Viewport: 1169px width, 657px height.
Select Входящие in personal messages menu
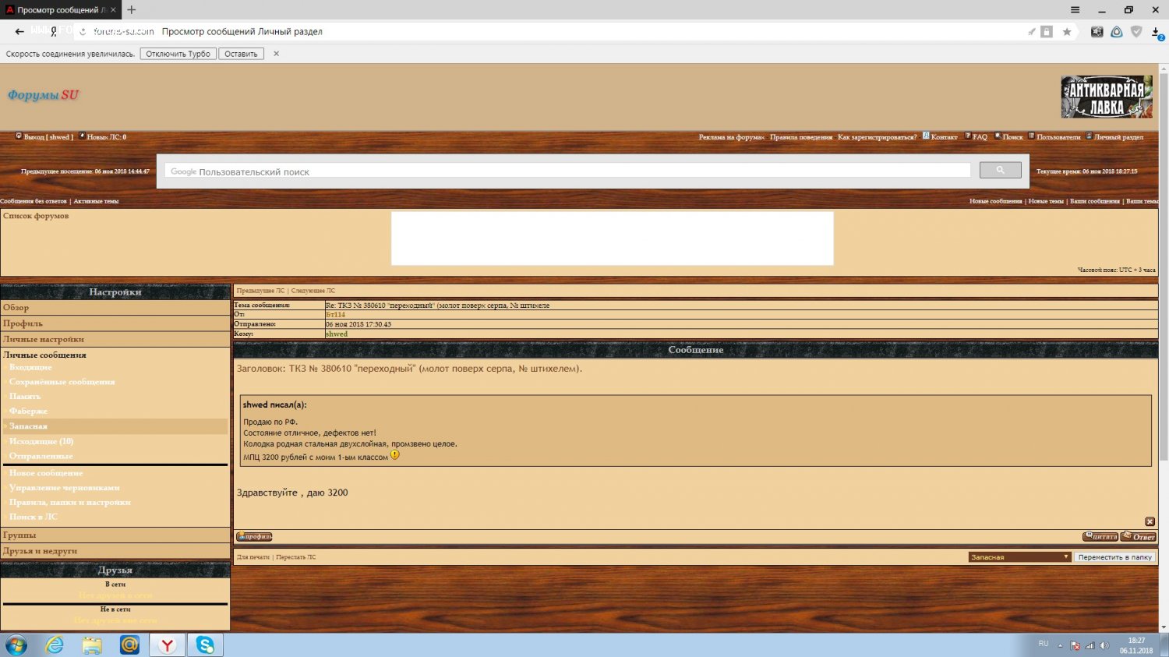[30, 367]
